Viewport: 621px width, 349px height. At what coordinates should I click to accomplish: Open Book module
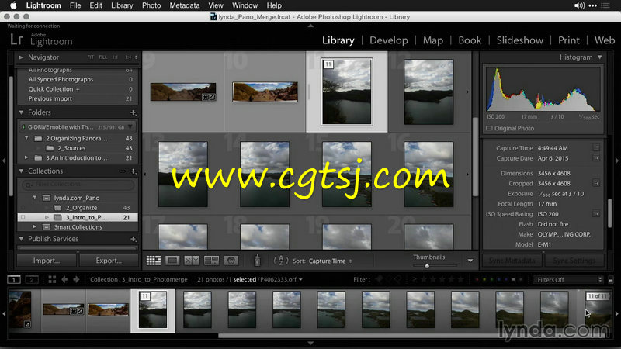tap(470, 40)
